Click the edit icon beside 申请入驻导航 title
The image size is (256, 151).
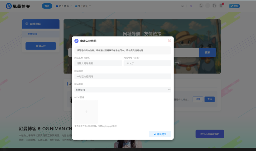tap(76, 41)
